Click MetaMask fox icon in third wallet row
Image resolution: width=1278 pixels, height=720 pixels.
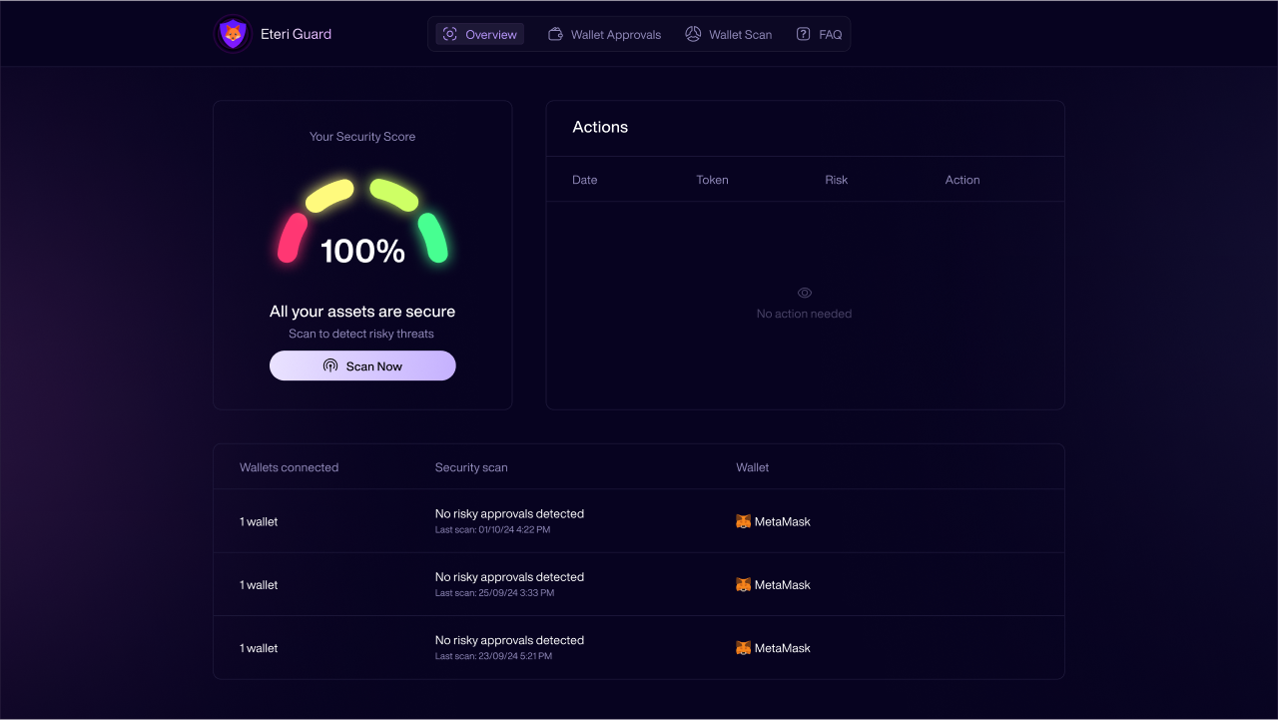pyautogui.click(x=743, y=648)
